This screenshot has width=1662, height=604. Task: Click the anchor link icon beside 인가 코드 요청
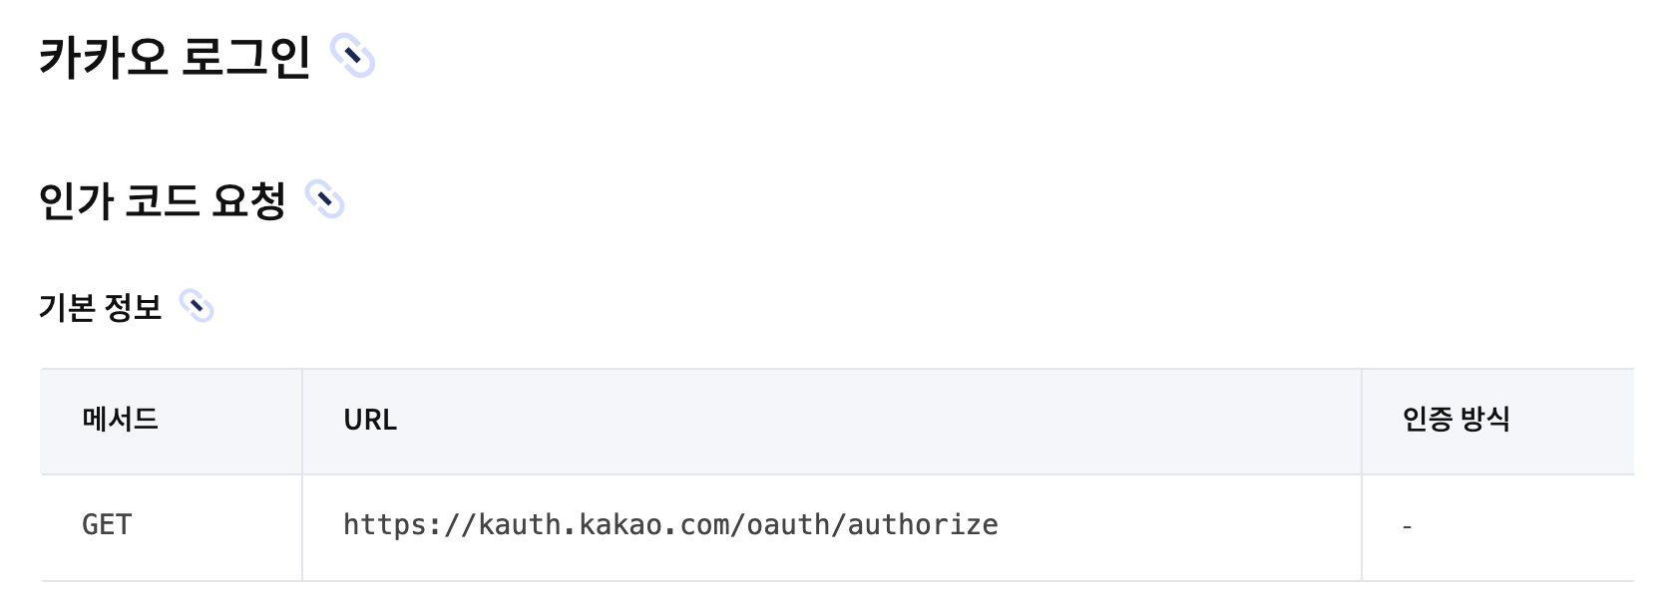click(x=324, y=199)
